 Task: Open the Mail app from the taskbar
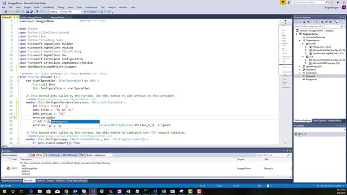(x=57, y=191)
